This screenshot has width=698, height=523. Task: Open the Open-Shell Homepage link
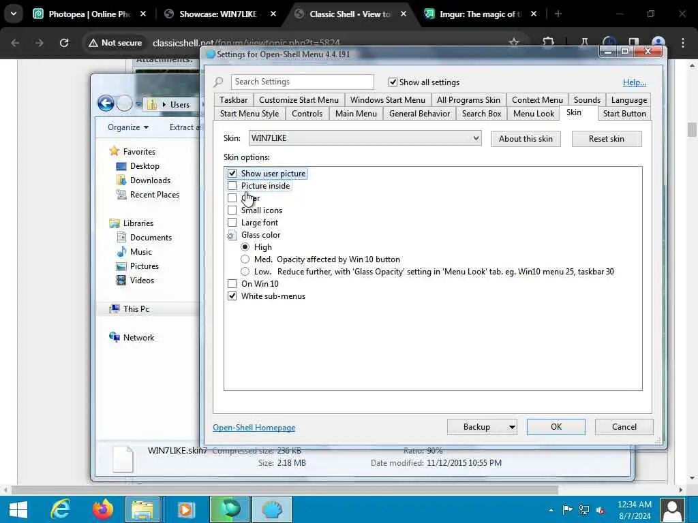pyautogui.click(x=254, y=428)
